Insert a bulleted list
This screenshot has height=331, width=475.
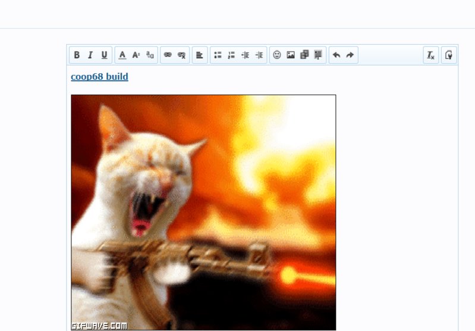point(218,55)
